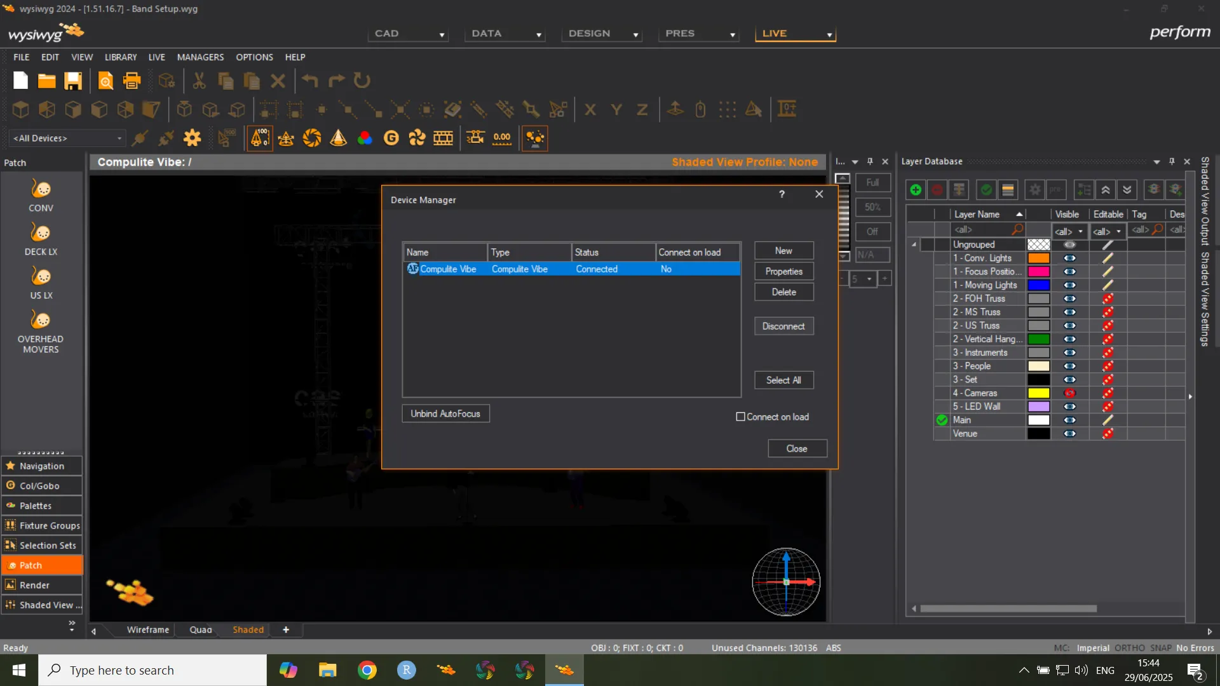Image resolution: width=1220 pixels, height=686 pixels.
Task: Click the X axis constraint icon
Action: [x=590, y=110]
